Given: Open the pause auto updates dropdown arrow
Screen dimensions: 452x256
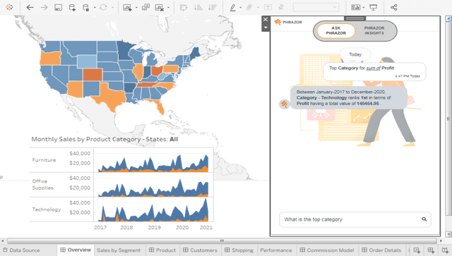Looking at the screenshot, I should 95,8.
